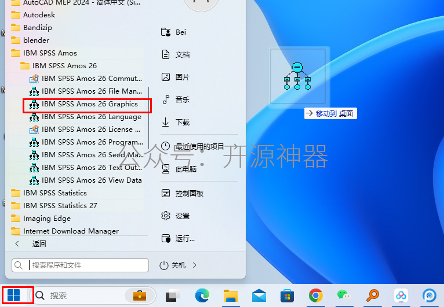Open 文档 documents folder

175,54
